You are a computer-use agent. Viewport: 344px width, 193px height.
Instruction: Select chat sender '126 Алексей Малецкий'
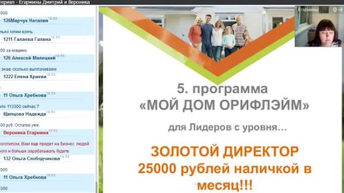30,58
